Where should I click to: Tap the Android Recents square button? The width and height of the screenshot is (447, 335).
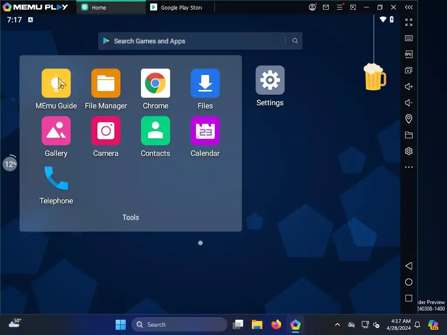pos(409,298)
